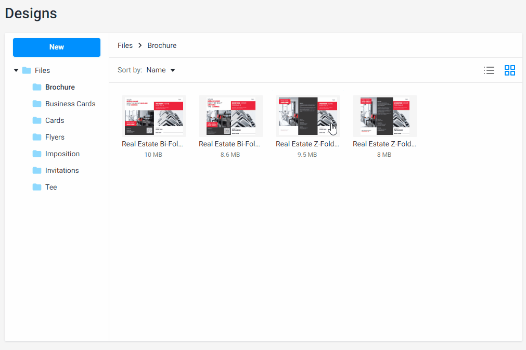Viewport: 526px width, 350px height.
Task: Click the Designs page heading
Action: point(31,14)
